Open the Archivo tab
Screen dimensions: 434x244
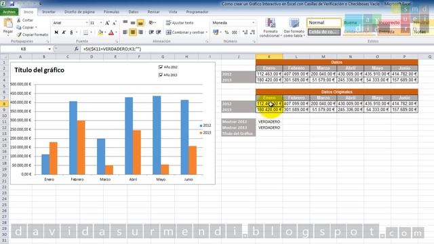pyautogui.click(x=9, y=12)
